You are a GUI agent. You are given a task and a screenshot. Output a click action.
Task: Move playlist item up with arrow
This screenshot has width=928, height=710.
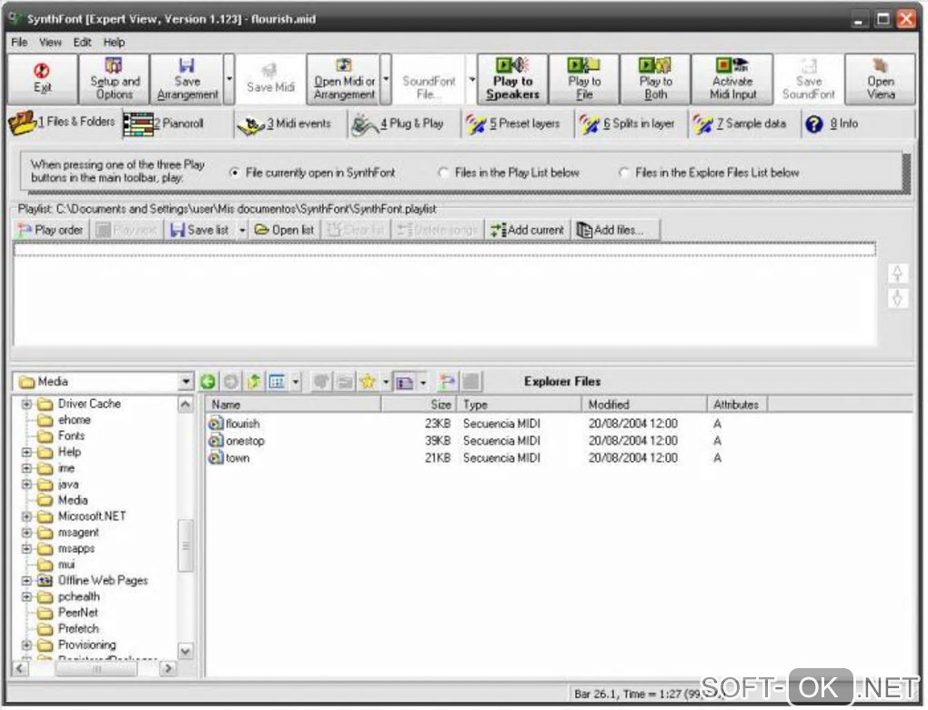(x=897, y=273)
